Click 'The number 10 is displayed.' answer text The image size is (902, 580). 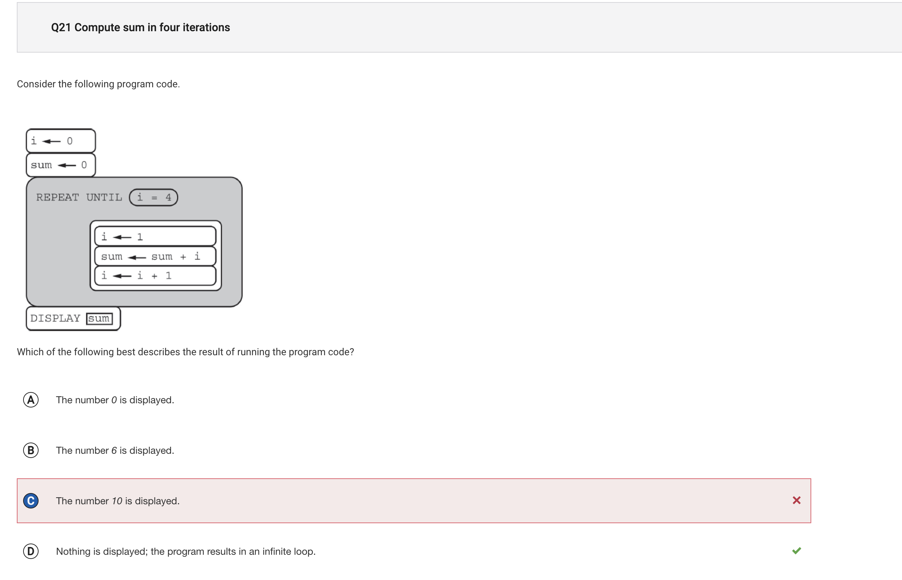(118, 501)
